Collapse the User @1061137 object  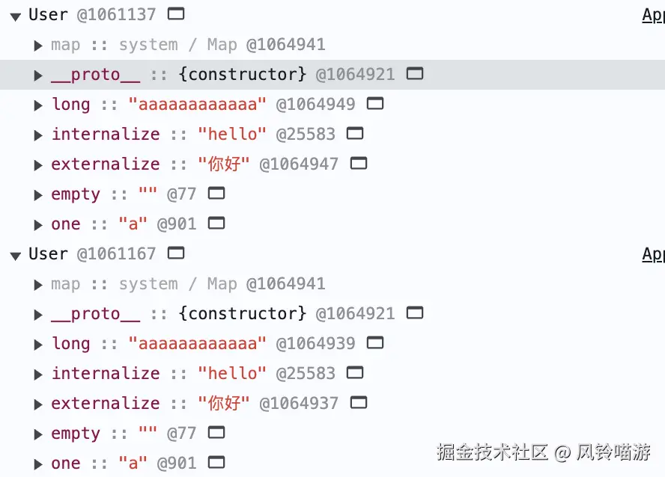(x=15, y=16)
